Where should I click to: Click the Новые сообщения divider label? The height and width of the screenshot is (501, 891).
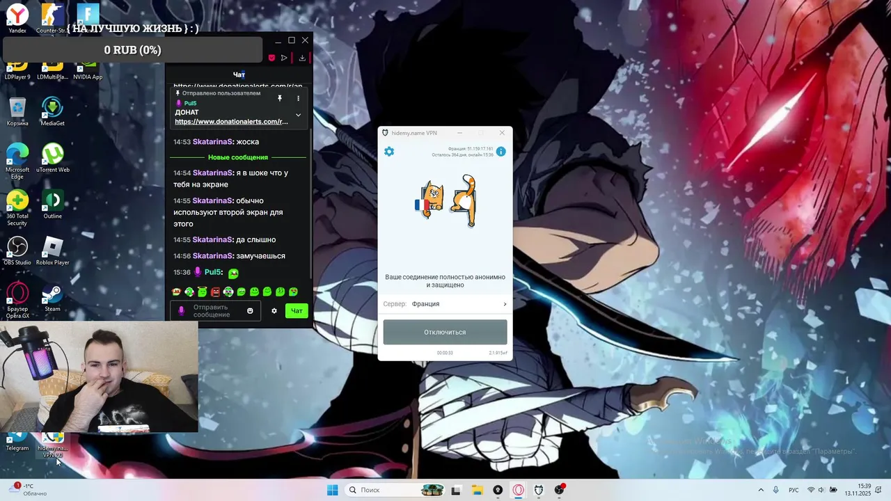click(x=238, y=157)
